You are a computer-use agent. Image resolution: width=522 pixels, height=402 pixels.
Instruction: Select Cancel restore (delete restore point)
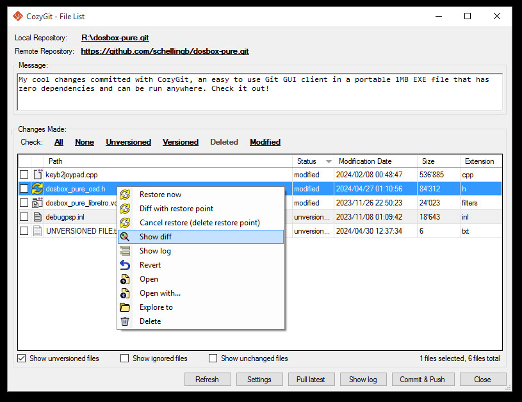coord(200,223)
